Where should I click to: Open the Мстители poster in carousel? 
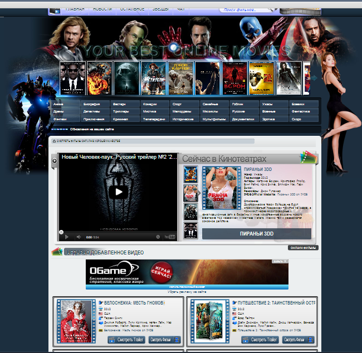pyautogui.click(x=154, y=79)
